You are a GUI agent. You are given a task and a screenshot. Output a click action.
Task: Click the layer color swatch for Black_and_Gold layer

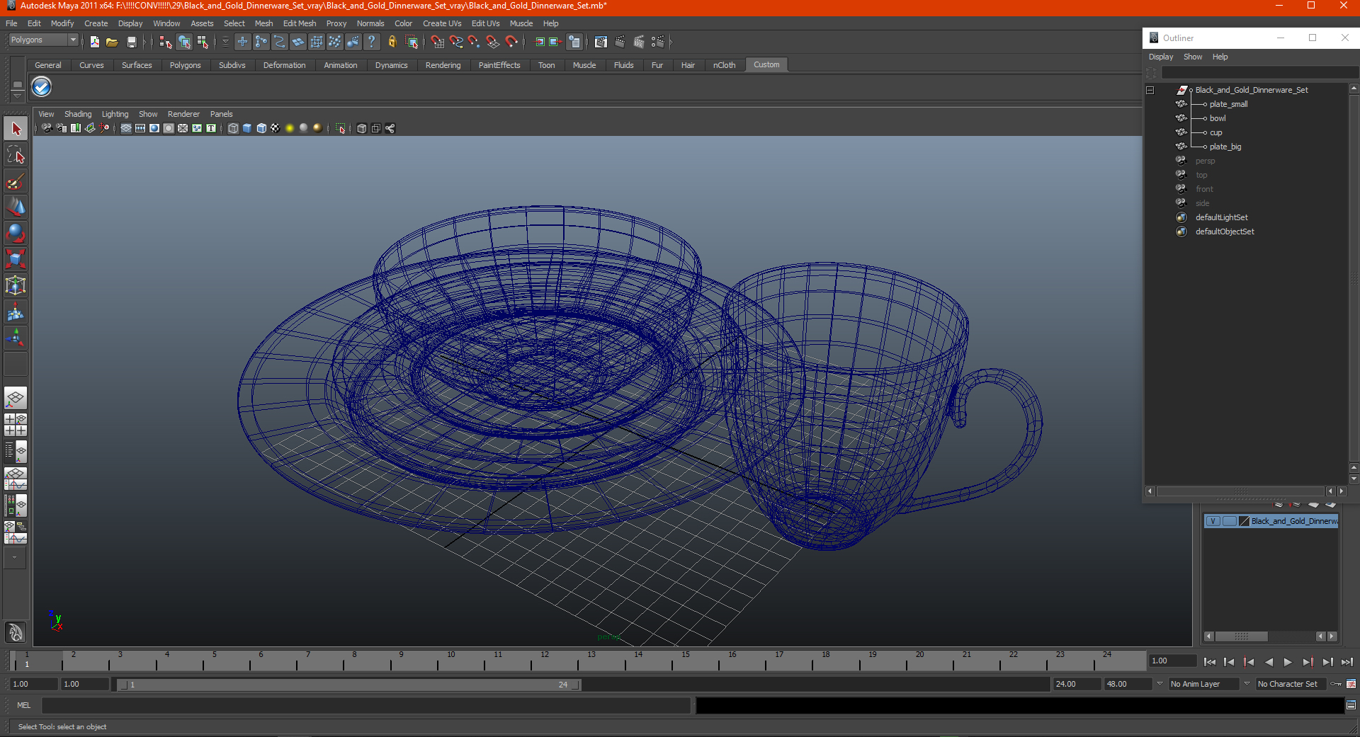[1244, 521]
